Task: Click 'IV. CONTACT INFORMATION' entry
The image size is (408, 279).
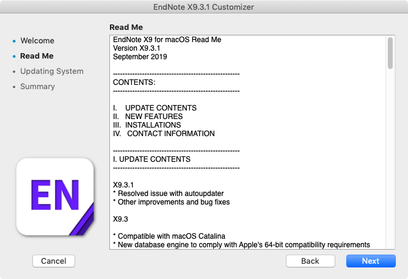Action: coord(164,134)
